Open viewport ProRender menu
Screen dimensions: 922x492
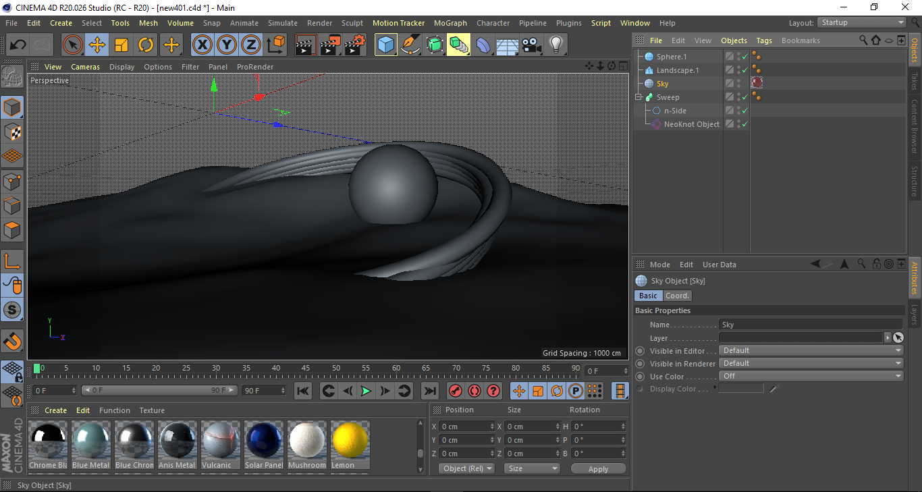coord(255,67)
